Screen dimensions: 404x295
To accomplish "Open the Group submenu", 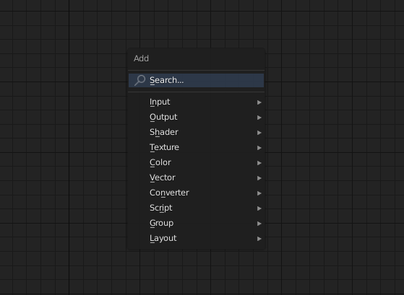I will click(x=196, y=224).
